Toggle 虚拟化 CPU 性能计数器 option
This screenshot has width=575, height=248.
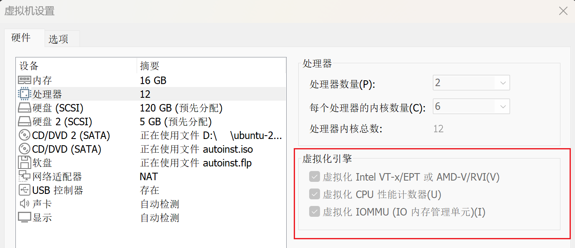click(315, 194)
